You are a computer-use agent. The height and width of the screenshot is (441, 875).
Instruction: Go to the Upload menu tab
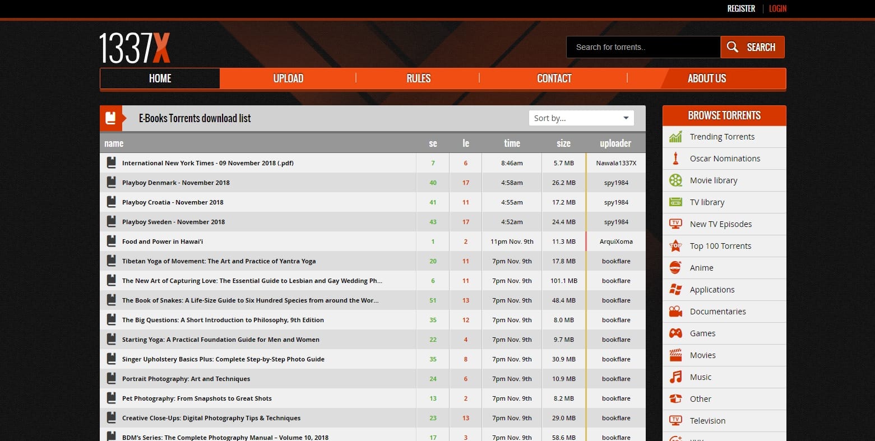[288, 78]
